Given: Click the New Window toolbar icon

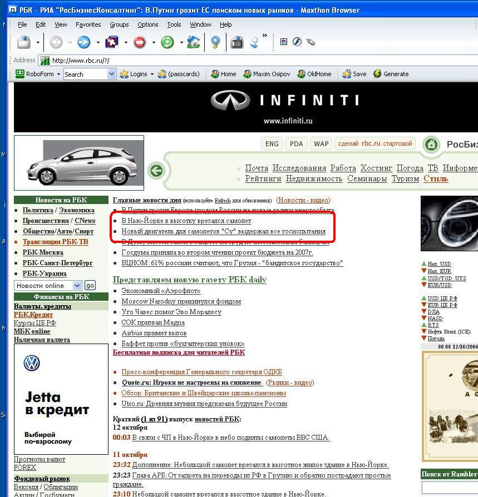Looking at the screenshot, I should (24, 42).
